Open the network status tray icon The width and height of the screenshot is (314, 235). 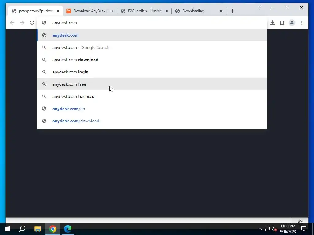click(267, 229)
